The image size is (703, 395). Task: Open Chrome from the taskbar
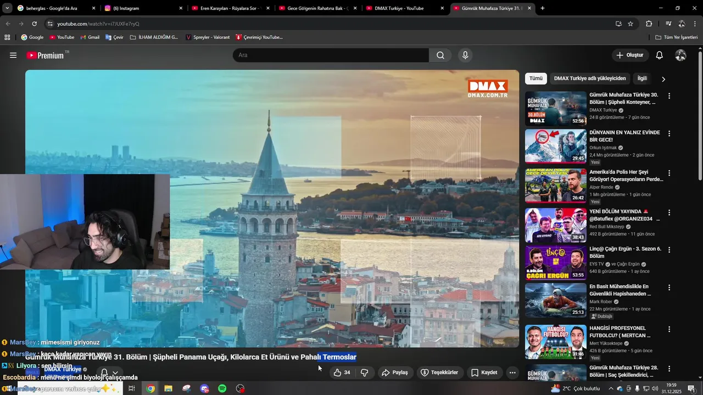(x=150, y=388)
